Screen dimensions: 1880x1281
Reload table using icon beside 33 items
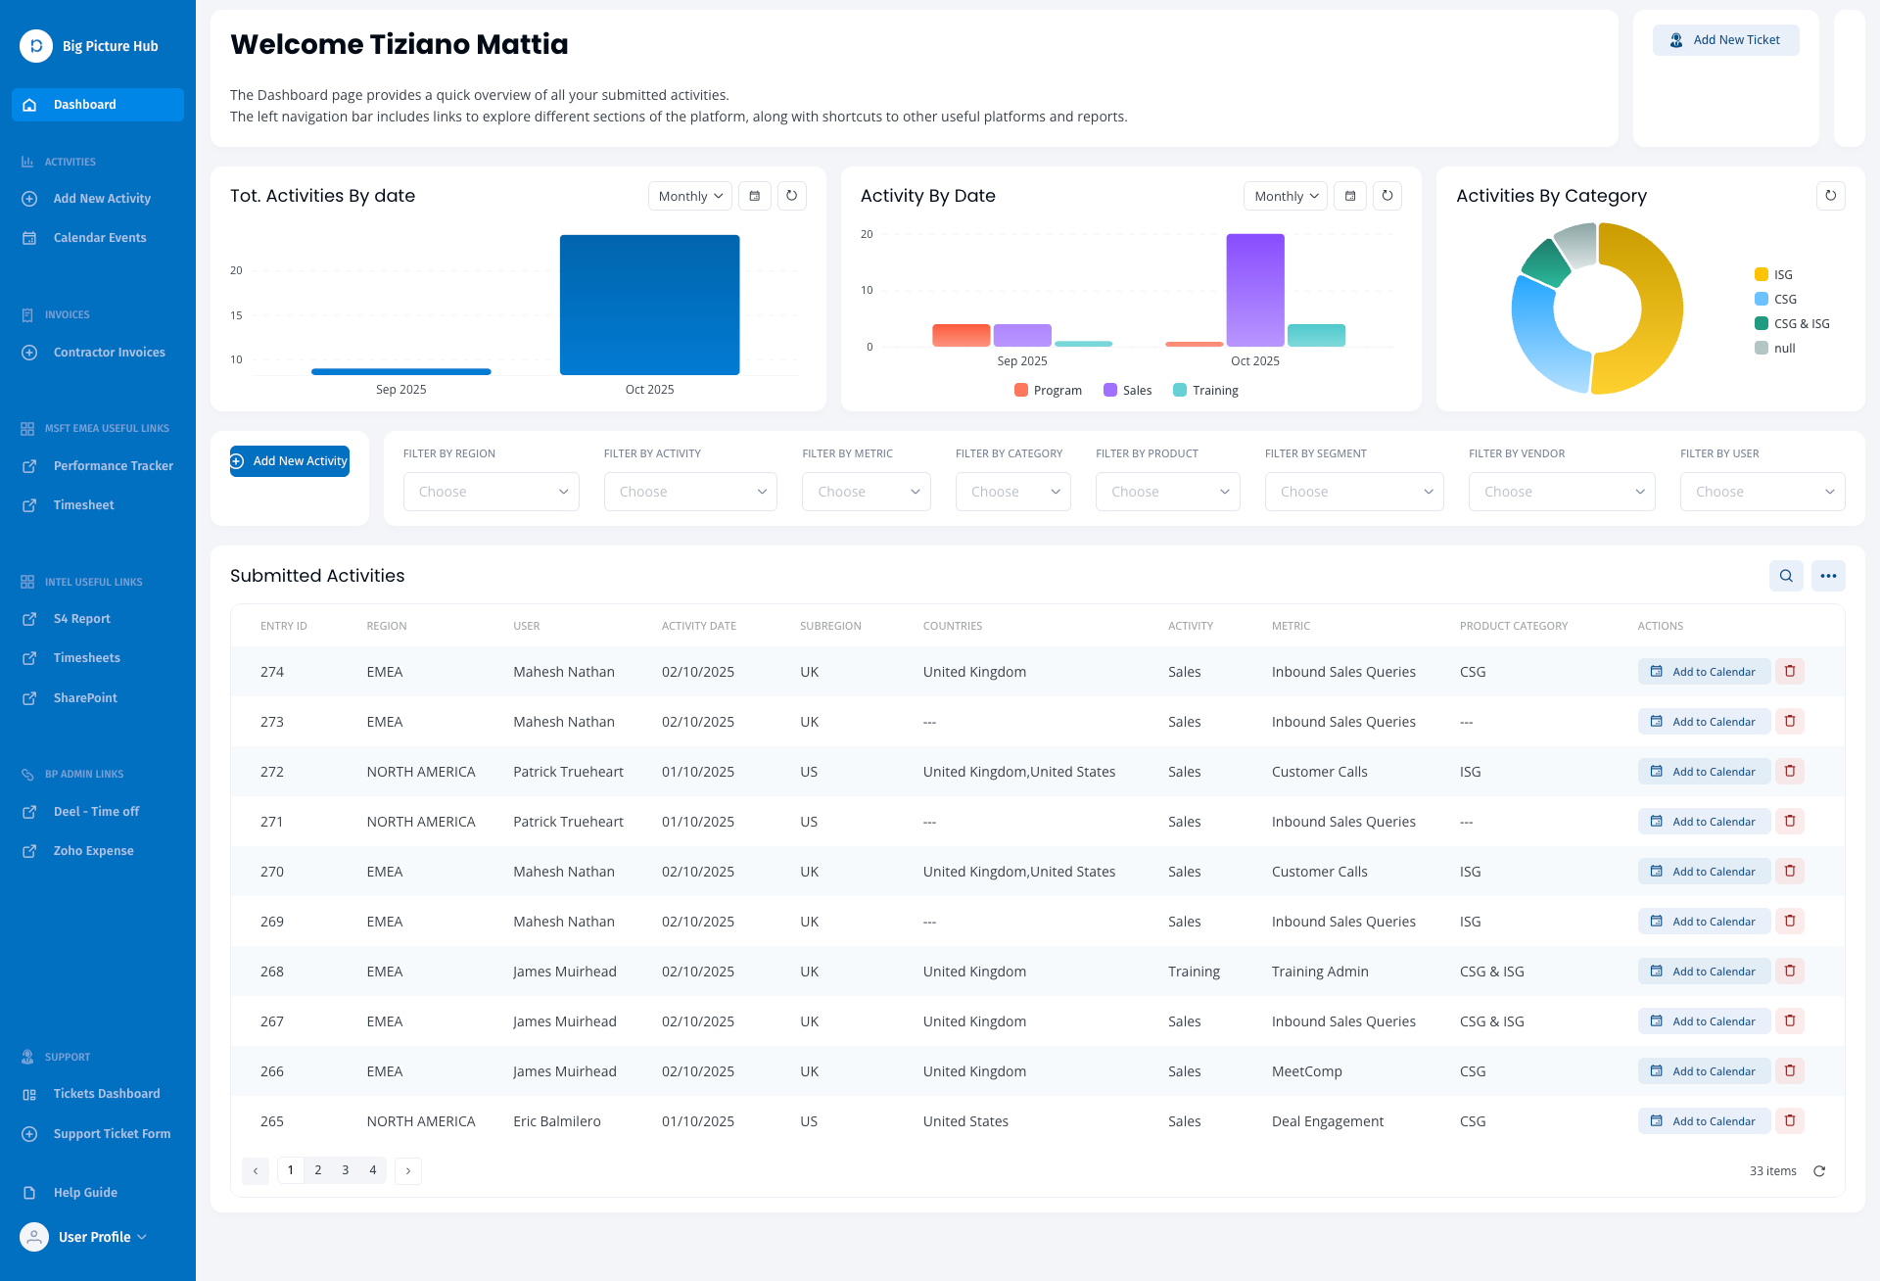pos(1819,1171)
